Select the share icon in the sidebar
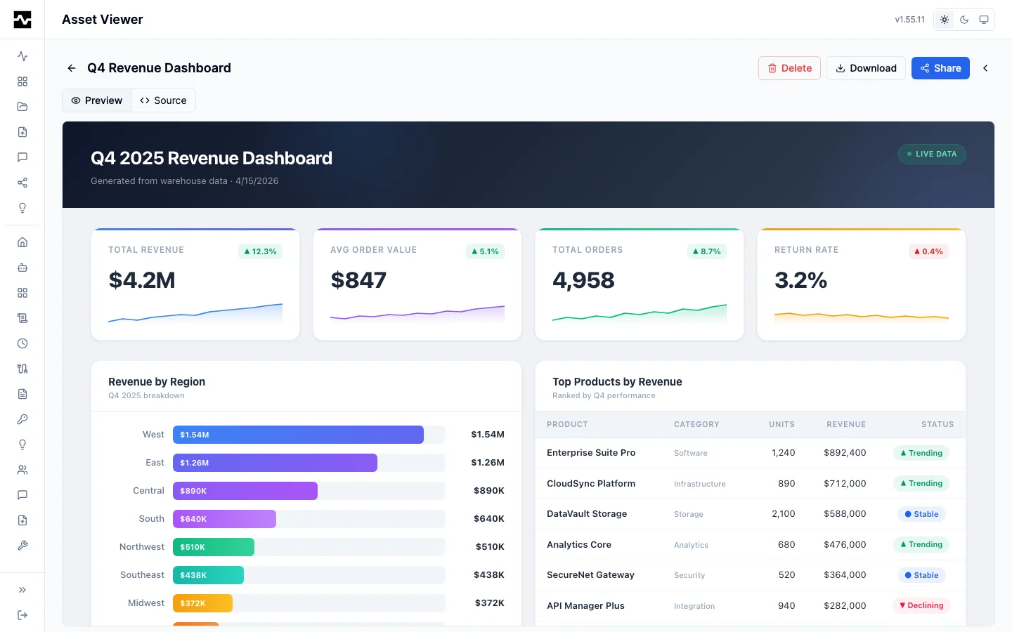The image size is (1012, 632). [x=22, y=183]
